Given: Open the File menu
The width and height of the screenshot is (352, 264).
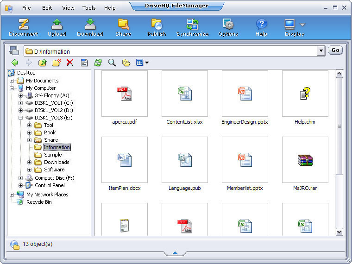Looking at the screenshot, I should (x=26, y=8).
